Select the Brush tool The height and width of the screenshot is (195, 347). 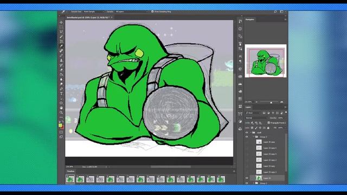click(x=61, y=55)
